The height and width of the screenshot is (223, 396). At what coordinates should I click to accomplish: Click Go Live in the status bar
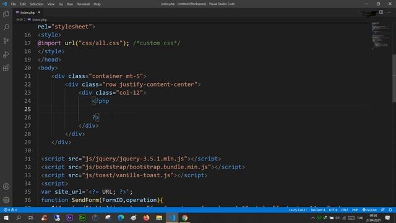point(369,210)
